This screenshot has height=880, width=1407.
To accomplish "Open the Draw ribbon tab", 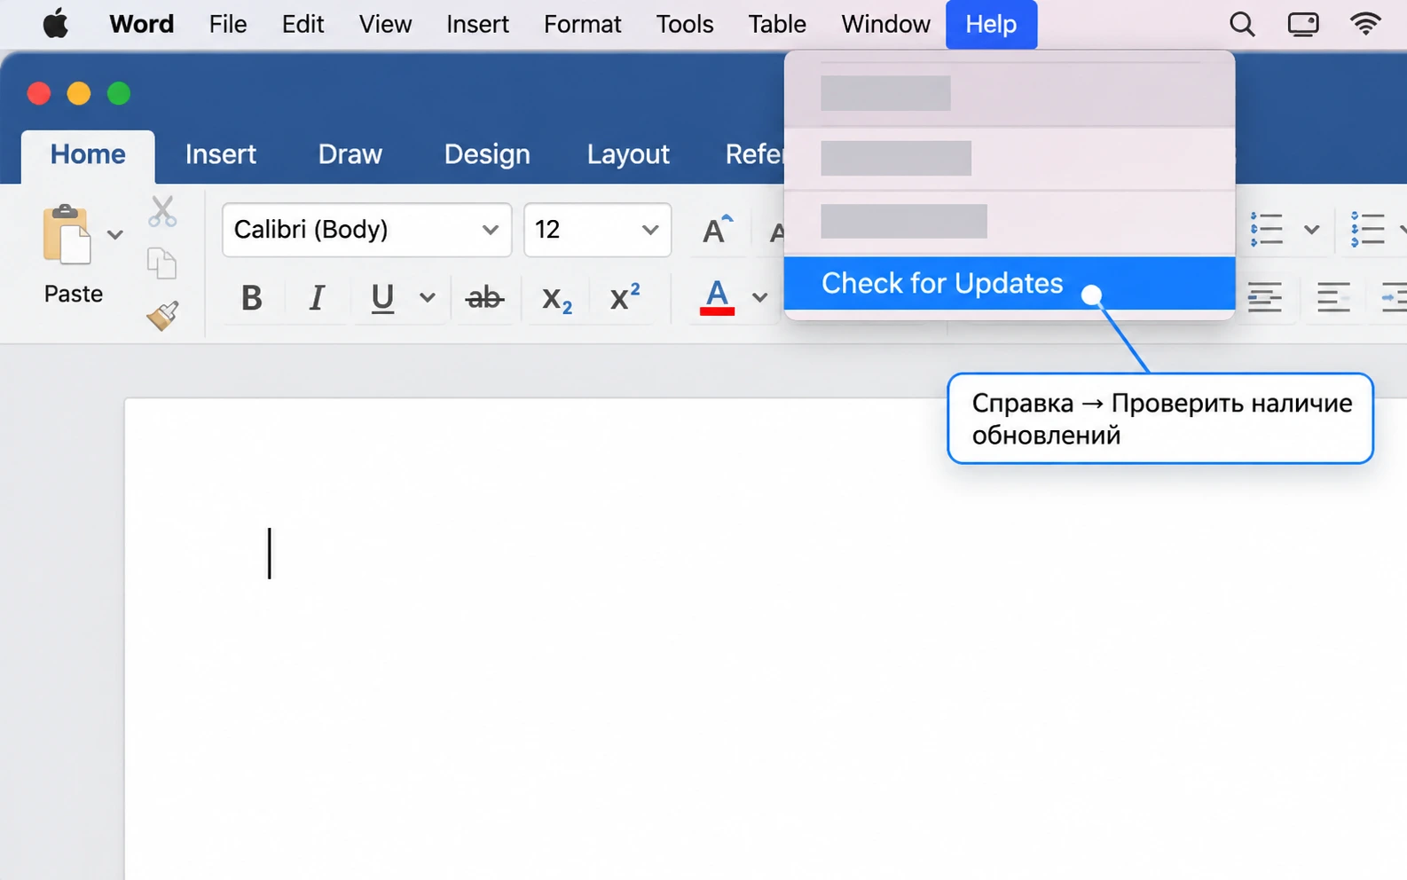I will click(x=350, y=154).
